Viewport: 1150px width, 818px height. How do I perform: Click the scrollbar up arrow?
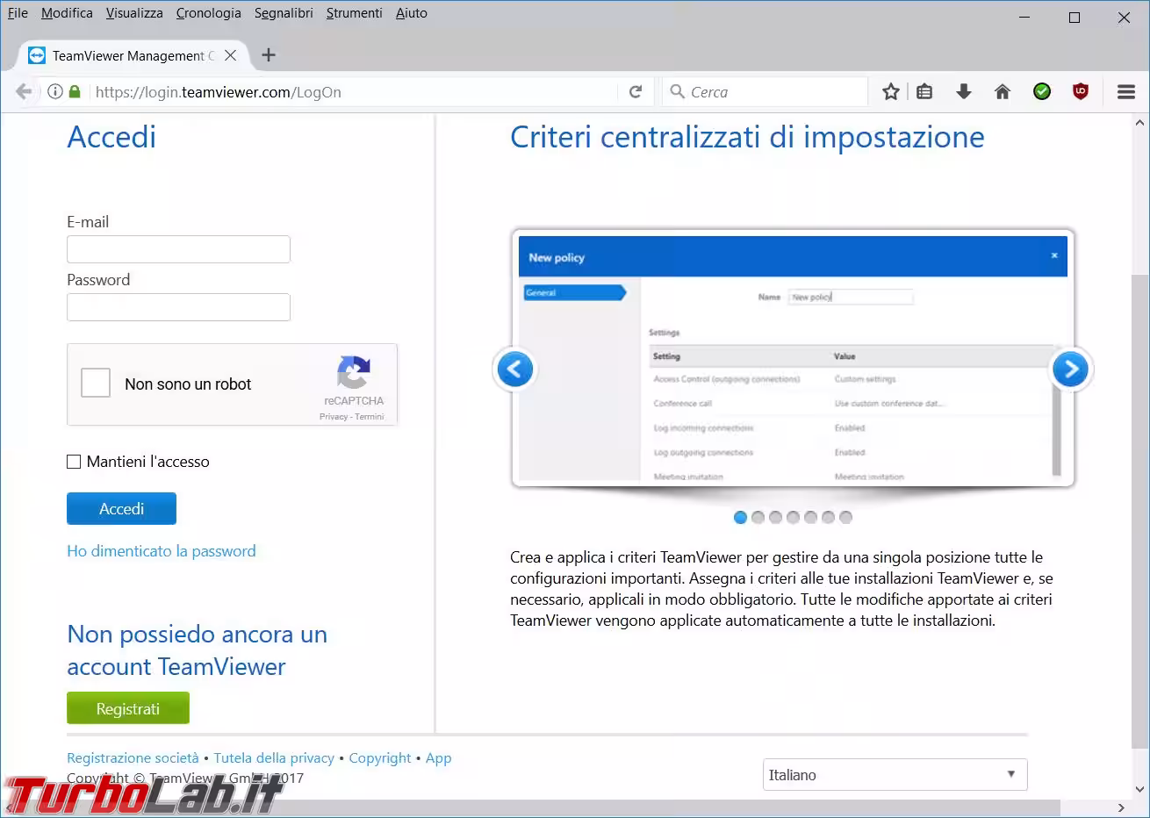click(1140, 123)
